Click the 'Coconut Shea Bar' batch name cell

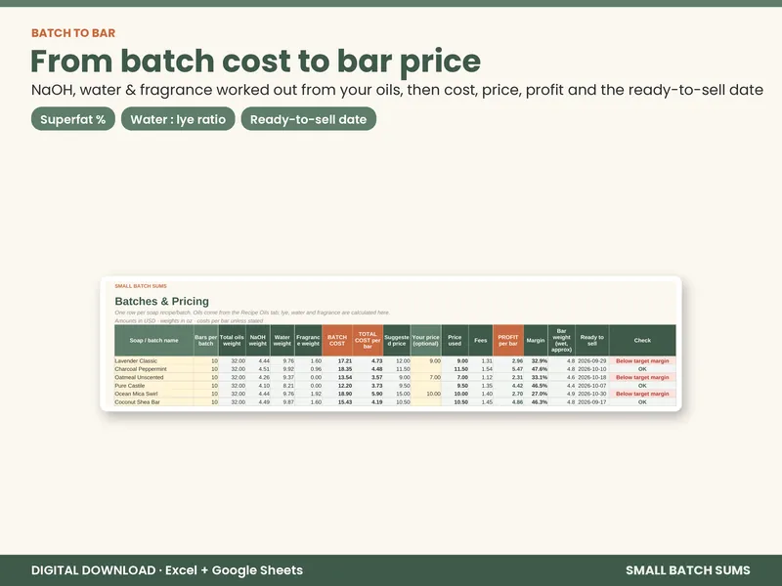coord(153,402)
